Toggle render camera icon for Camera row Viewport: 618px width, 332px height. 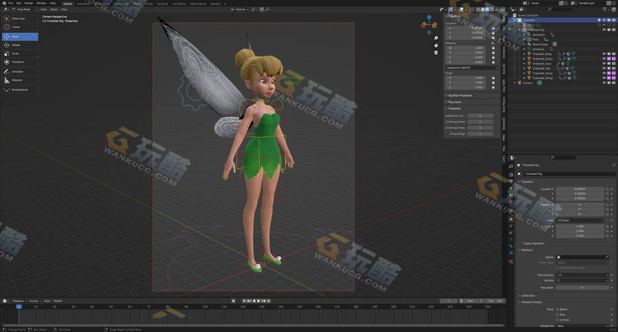[614, 83]
